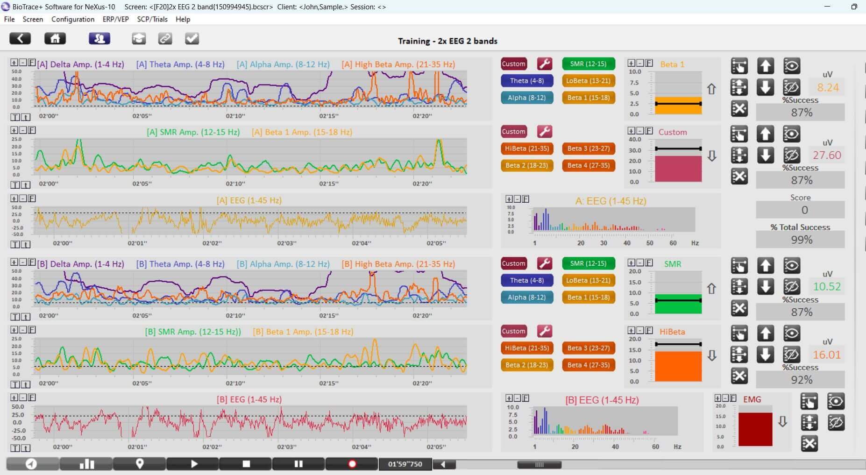Select HiBeta (21-35) band button, channel B
The width and height of the screenshot is (866, 475).
click(x=527, y=348)
